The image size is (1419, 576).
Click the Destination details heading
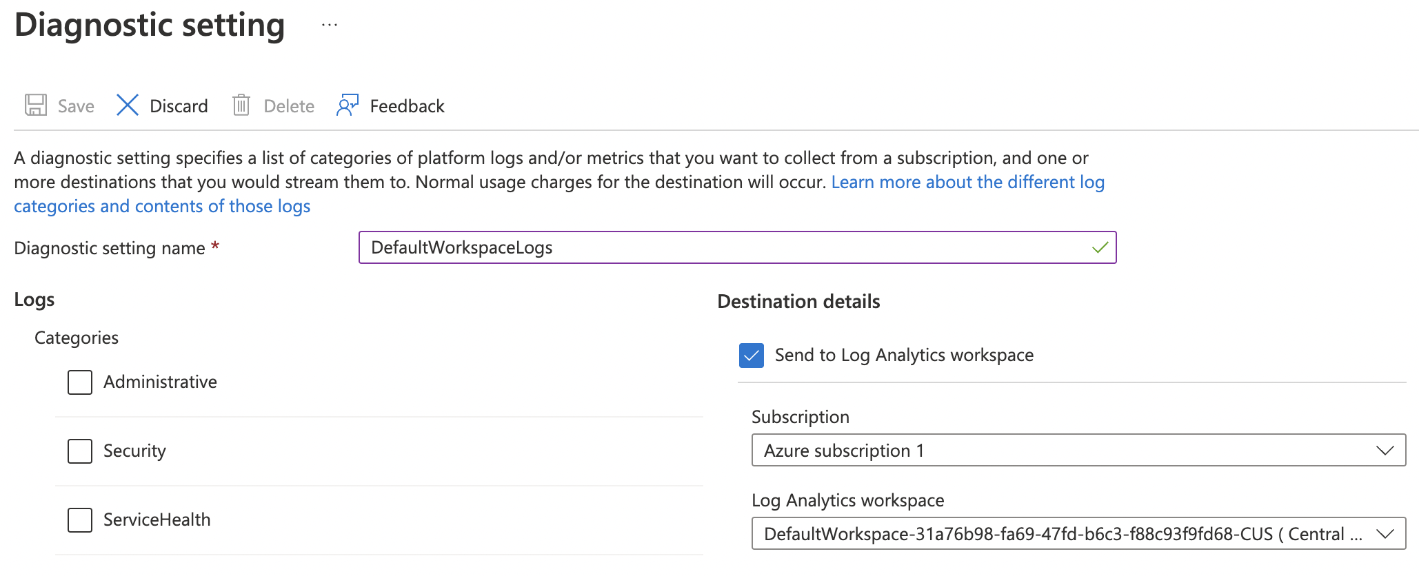click(798, 301)
